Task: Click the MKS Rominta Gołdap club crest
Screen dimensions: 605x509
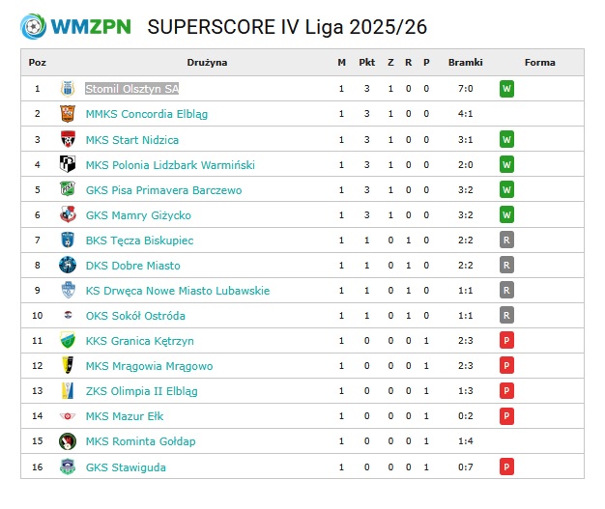Action: (x=67, y=441)
